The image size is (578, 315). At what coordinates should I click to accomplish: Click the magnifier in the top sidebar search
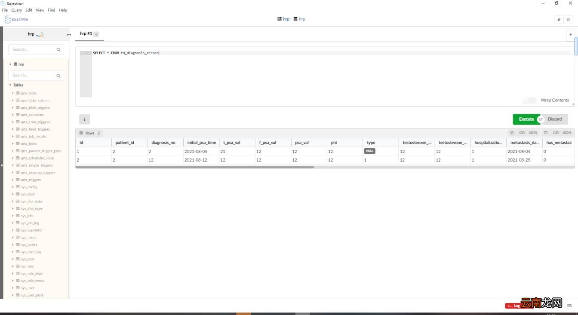pos(58,50)
